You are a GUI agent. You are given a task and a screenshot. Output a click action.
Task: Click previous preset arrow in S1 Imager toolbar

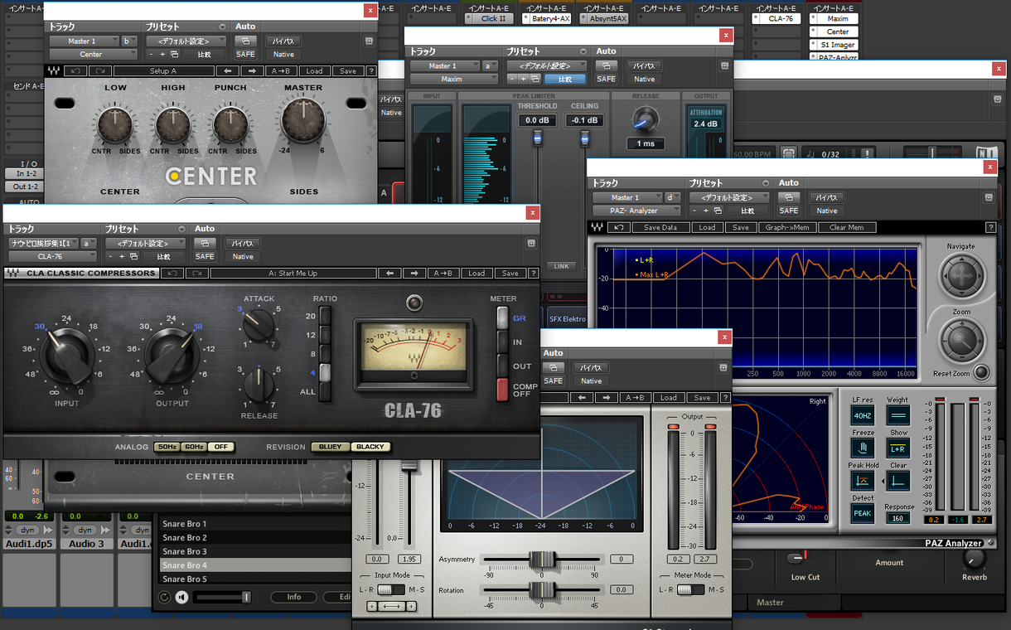582,397
